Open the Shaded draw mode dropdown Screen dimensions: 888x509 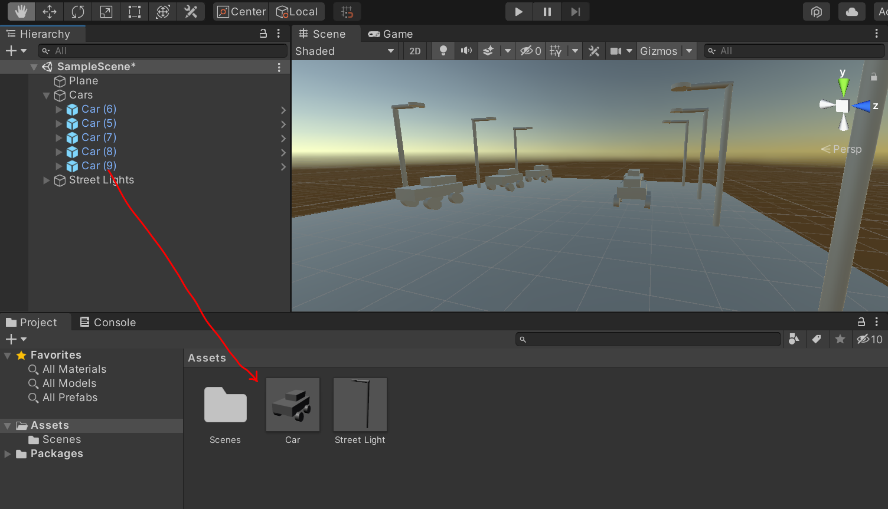(345, 51)
